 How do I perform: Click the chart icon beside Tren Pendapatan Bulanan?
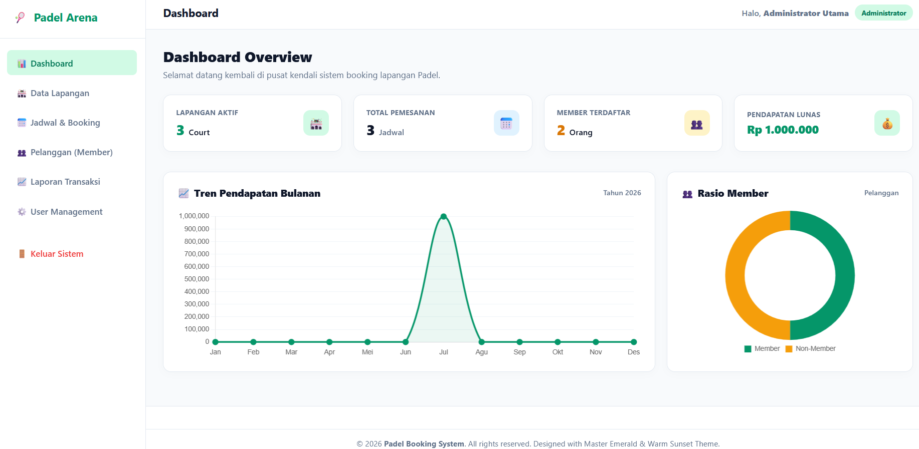[x=184, y=193]
